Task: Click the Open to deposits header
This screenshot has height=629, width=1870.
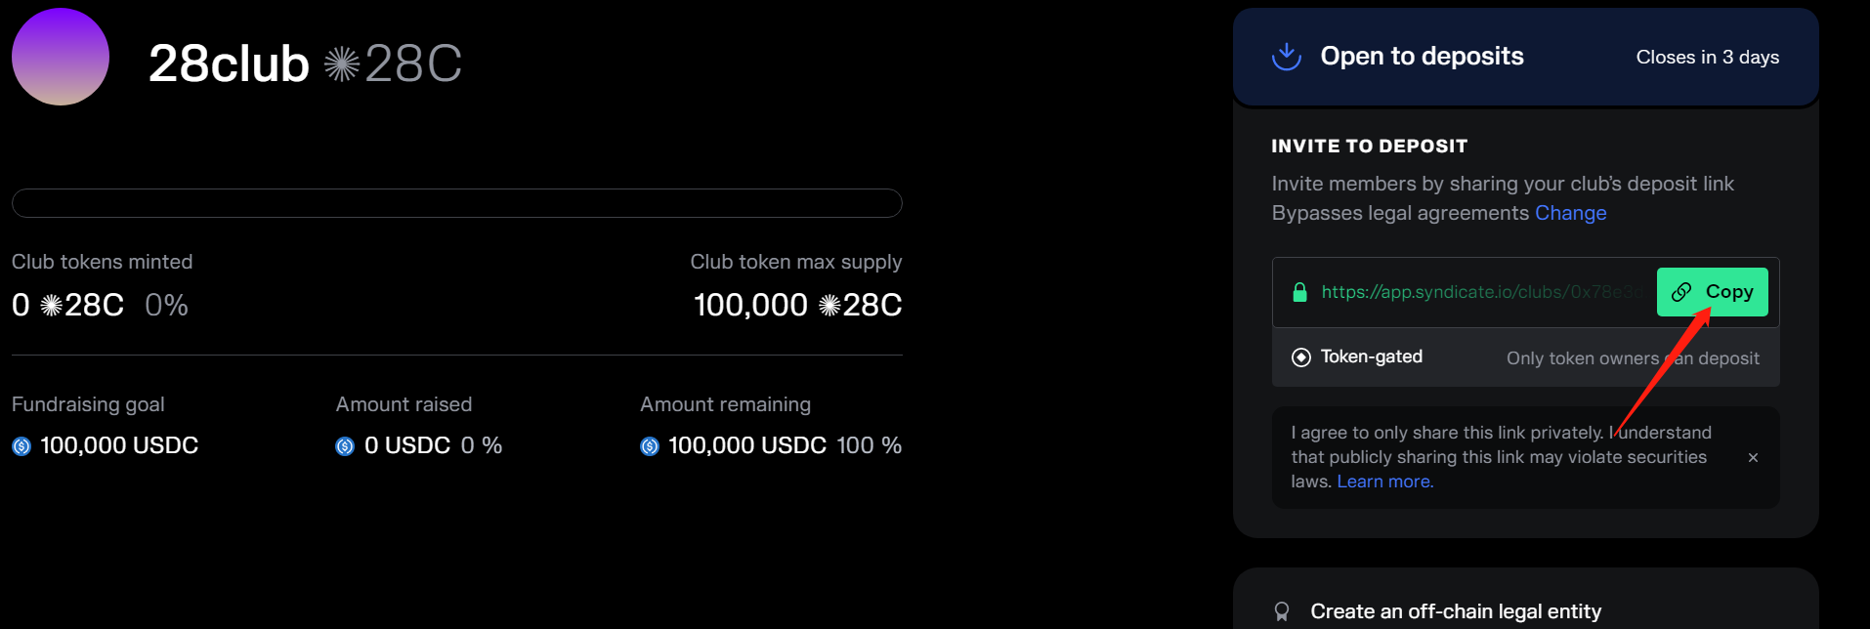Action: pos(1422,57)
